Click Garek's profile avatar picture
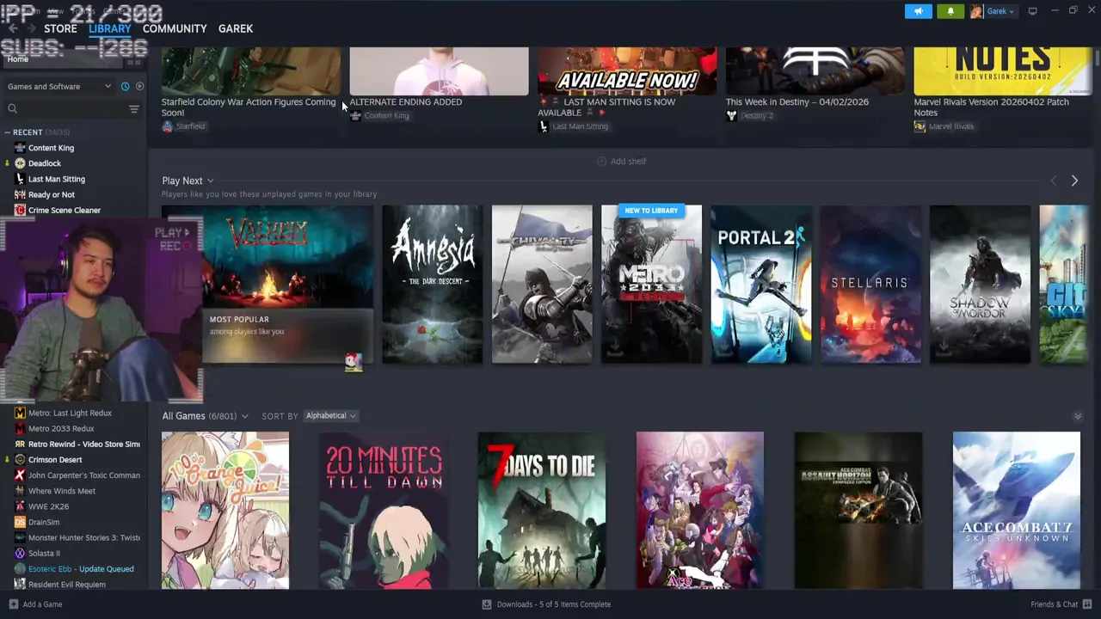This screenshot has height=619, width=1101. coord(976,11)
